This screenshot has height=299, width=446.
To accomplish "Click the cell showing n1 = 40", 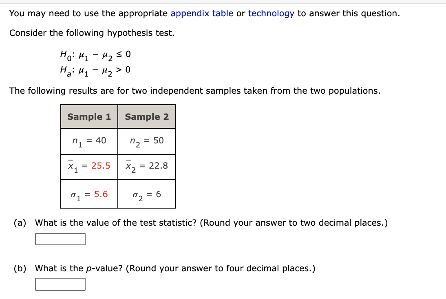I will 89,141.
